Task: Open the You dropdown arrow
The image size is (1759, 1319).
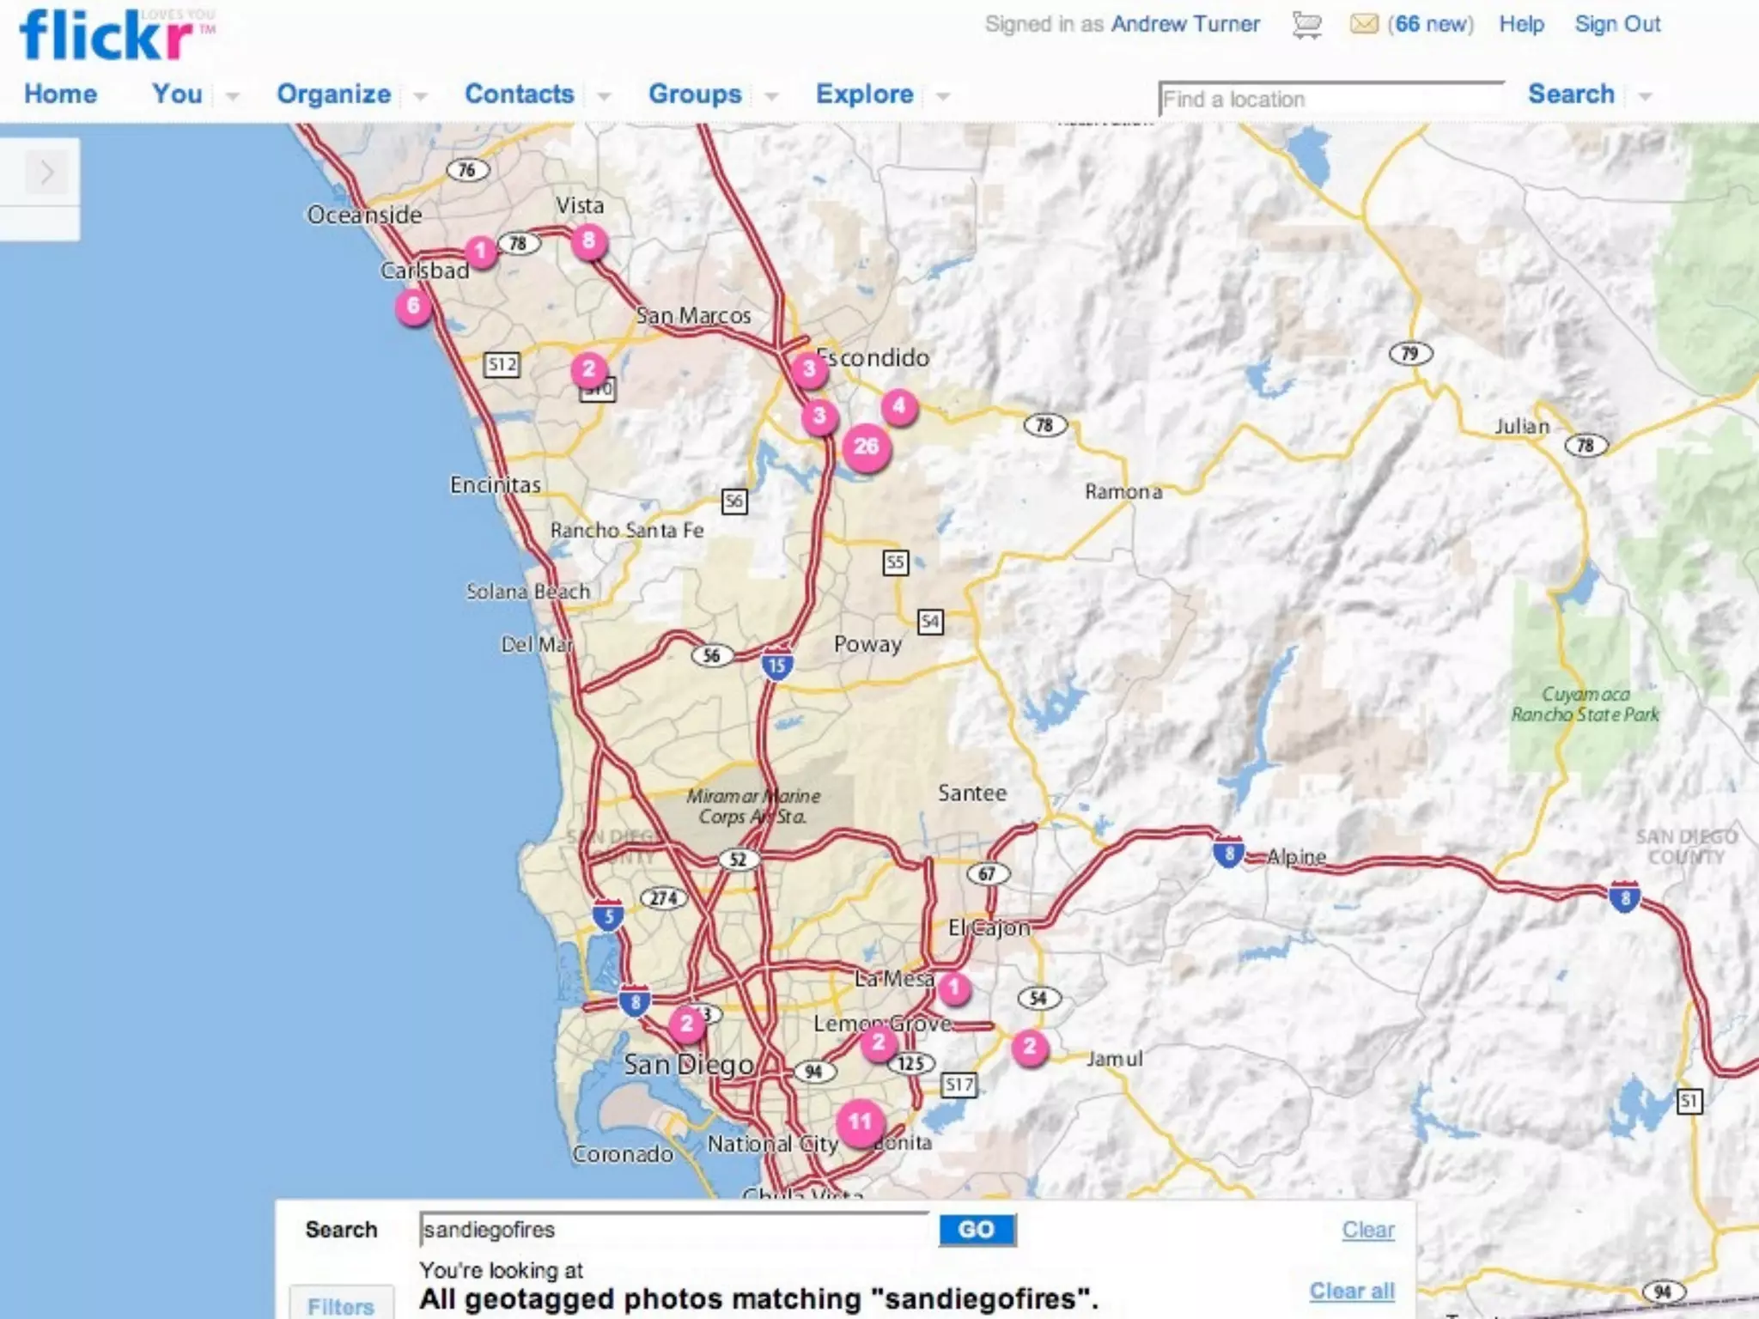Action: [x=232, y=96]
